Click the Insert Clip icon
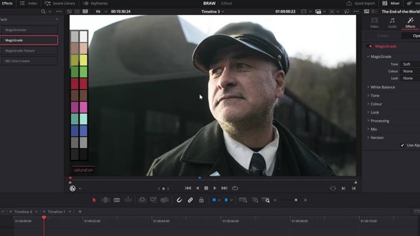Viewport: 420px width, 236px height. tap(142, 200)
